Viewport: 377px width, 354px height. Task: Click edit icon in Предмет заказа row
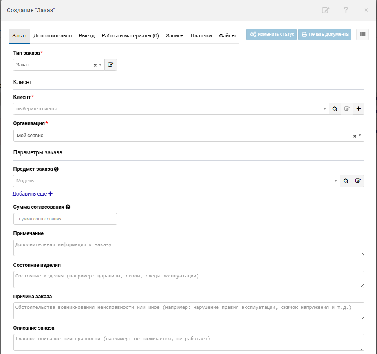tap(358, 181)
